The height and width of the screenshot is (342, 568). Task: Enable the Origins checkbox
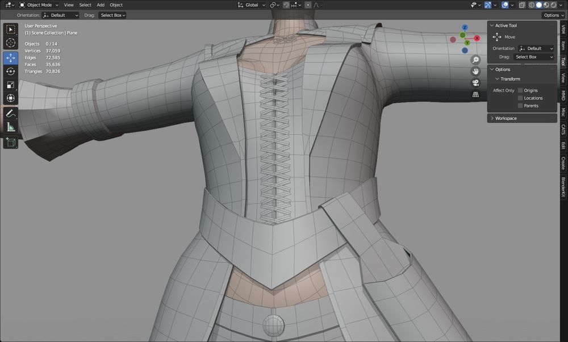point(520,90)
